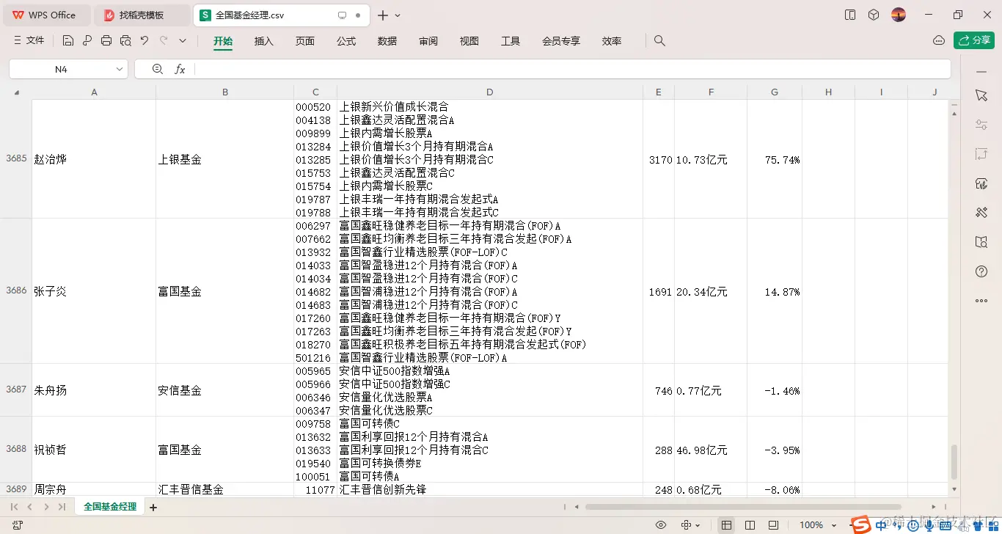Open reading mode dropdown arrow
The width and height of the screenshot is (1002, 534).
click(696, 525)
